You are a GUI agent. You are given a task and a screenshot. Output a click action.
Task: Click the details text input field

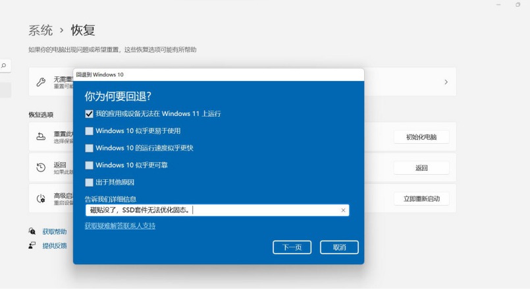click(x=217, y=210)
